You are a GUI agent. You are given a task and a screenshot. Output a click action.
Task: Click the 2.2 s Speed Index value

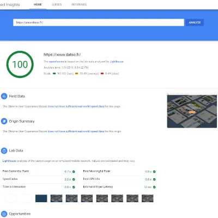pos(68,179)
